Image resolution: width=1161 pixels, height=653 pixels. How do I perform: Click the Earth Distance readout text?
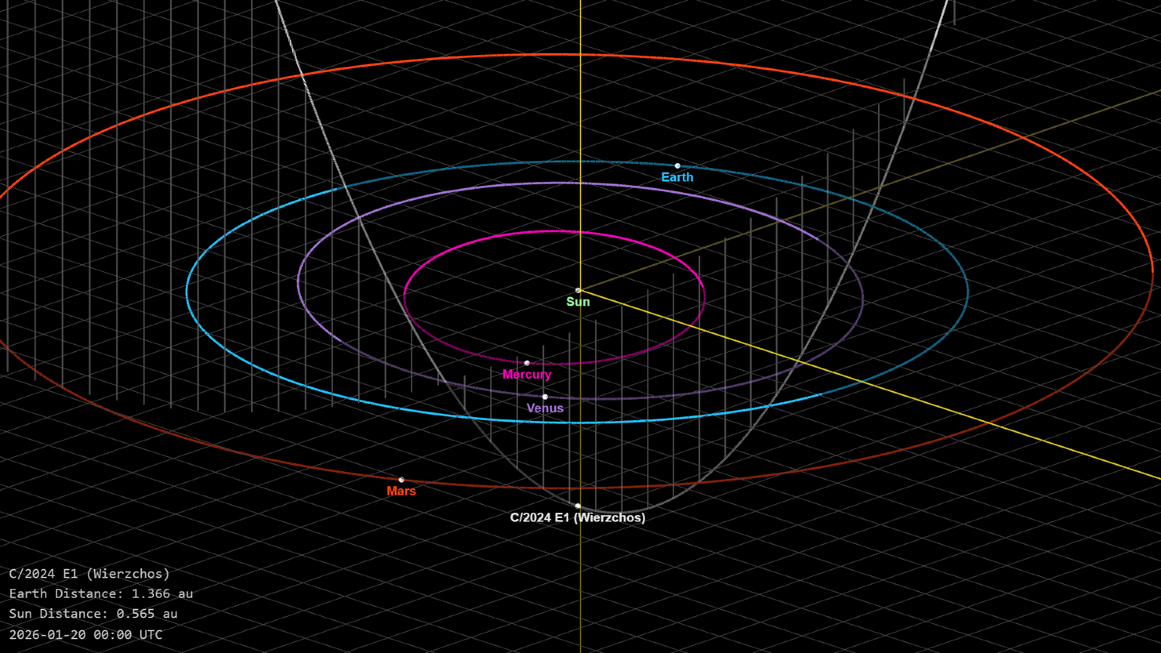[100, 593]
